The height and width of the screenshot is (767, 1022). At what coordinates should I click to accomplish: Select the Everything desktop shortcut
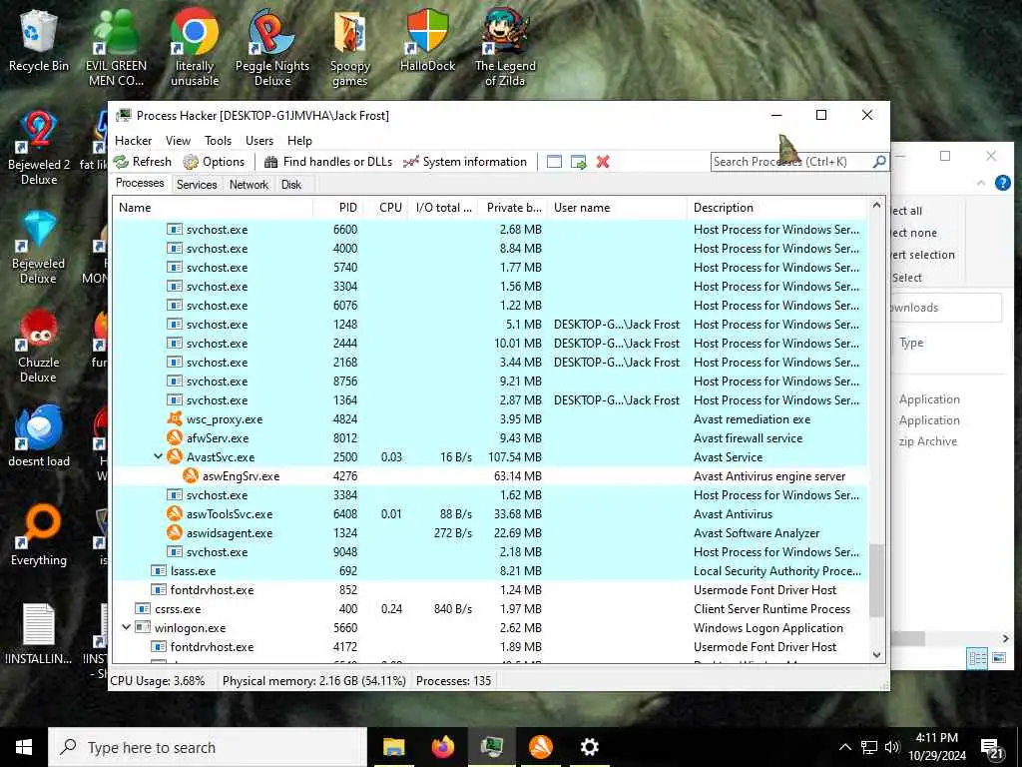click(39, 535)
